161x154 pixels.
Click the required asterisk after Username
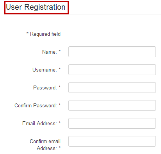point(59,69)
